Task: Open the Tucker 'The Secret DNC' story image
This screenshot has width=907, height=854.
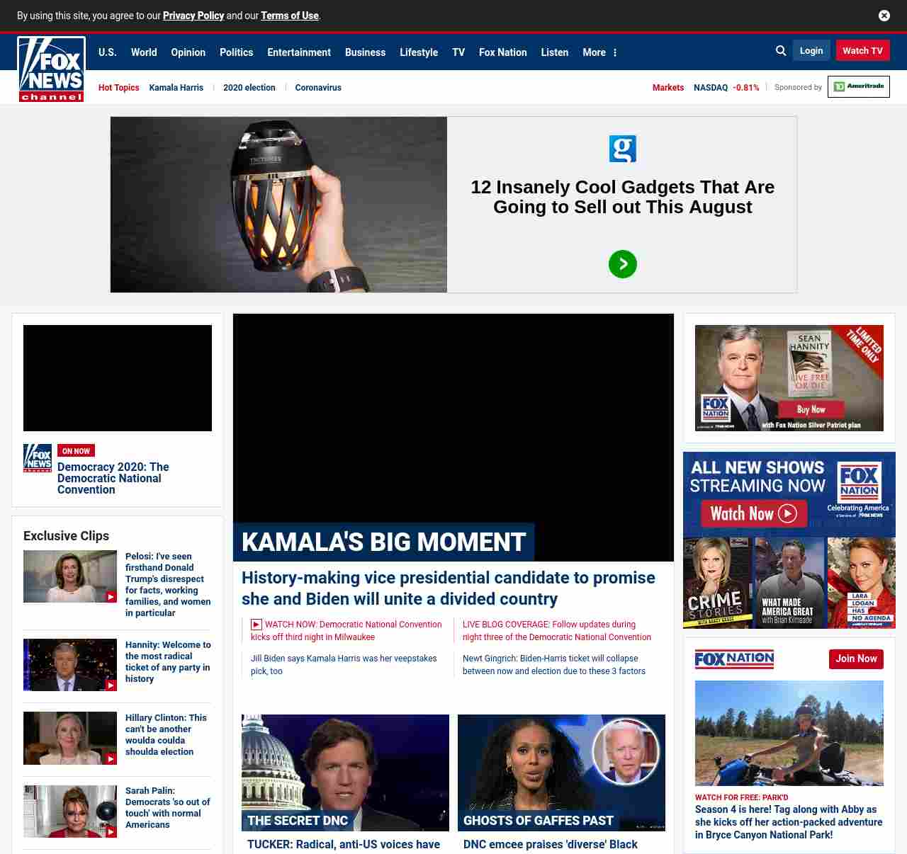Action: click(x=345, y=773)
